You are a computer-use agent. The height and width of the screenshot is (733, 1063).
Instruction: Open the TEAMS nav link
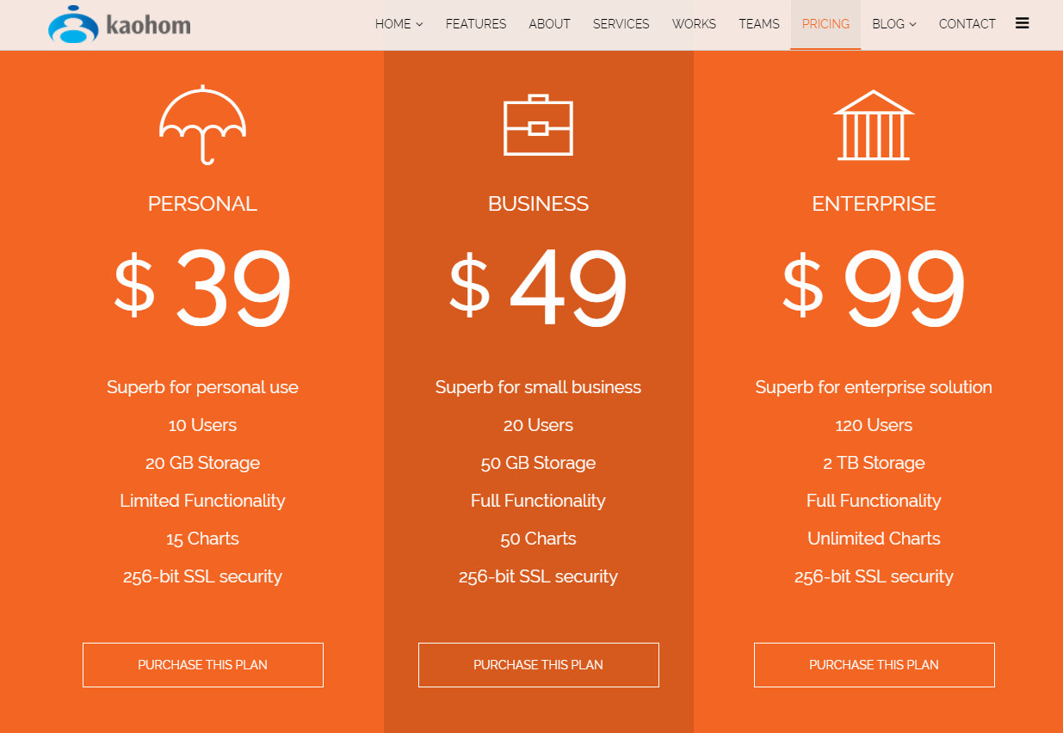point(759,24)
